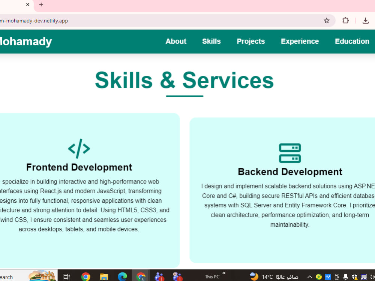Switch to the active Chrome profile window
The image size is (375, 281).
point(141,277)
